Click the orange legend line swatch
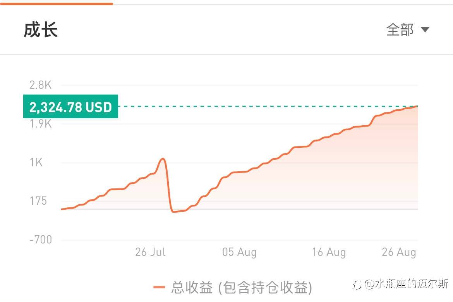This screenshot has height=302, width=453. 159,287
